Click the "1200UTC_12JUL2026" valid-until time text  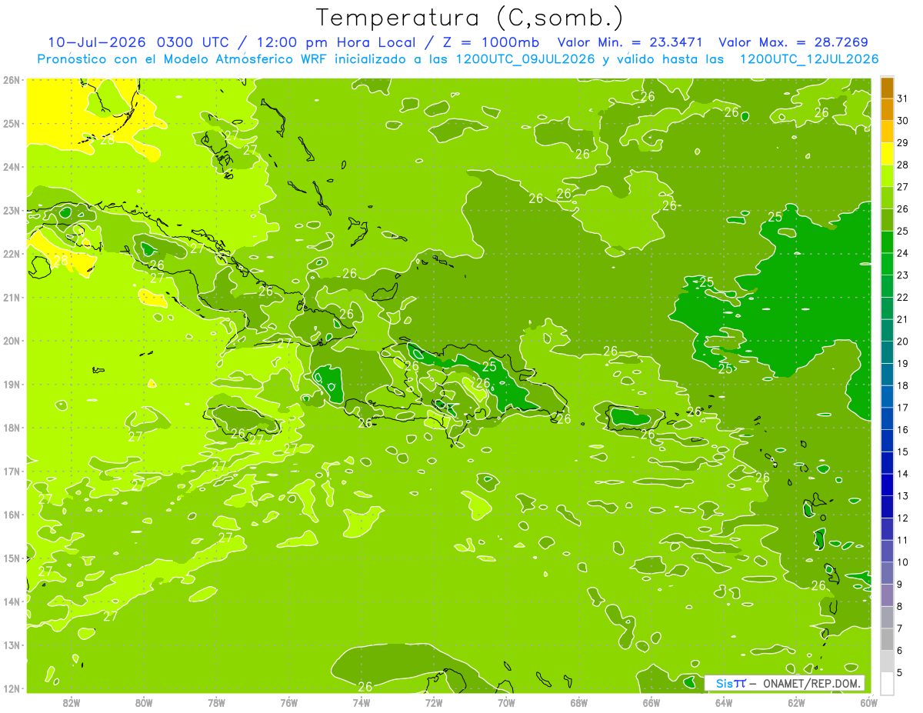[809, 59]
